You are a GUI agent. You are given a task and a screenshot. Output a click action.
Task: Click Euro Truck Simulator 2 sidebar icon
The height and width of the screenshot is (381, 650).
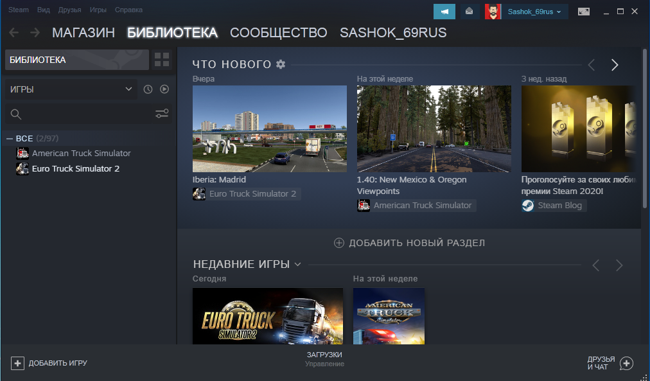(x=22, y=169)
